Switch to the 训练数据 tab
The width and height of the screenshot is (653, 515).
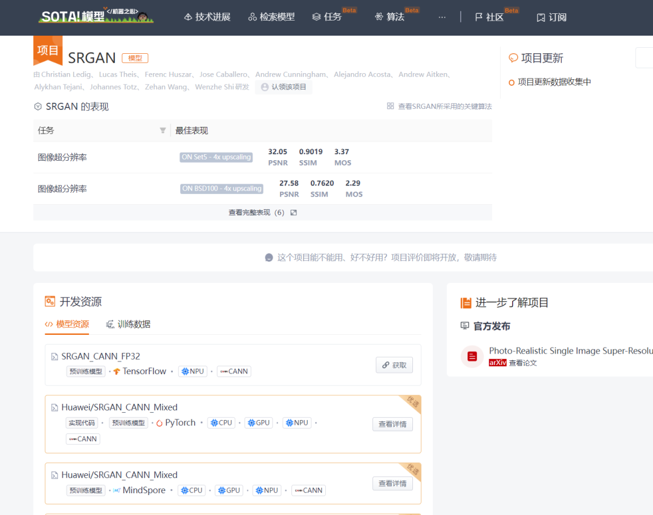tap(128, 325)
